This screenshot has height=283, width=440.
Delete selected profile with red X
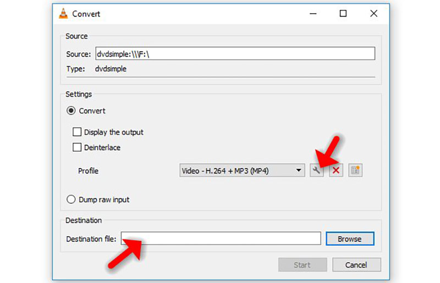(335, 170)
